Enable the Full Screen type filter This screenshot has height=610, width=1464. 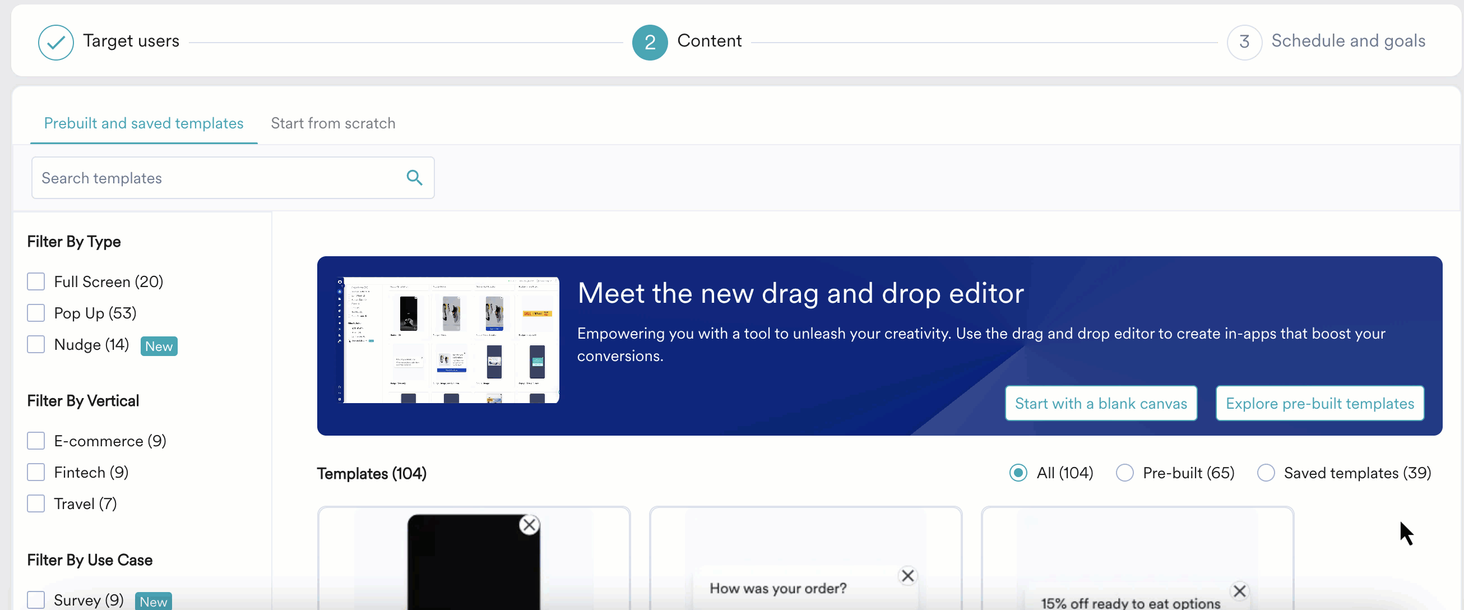click(x=36, y=281)
